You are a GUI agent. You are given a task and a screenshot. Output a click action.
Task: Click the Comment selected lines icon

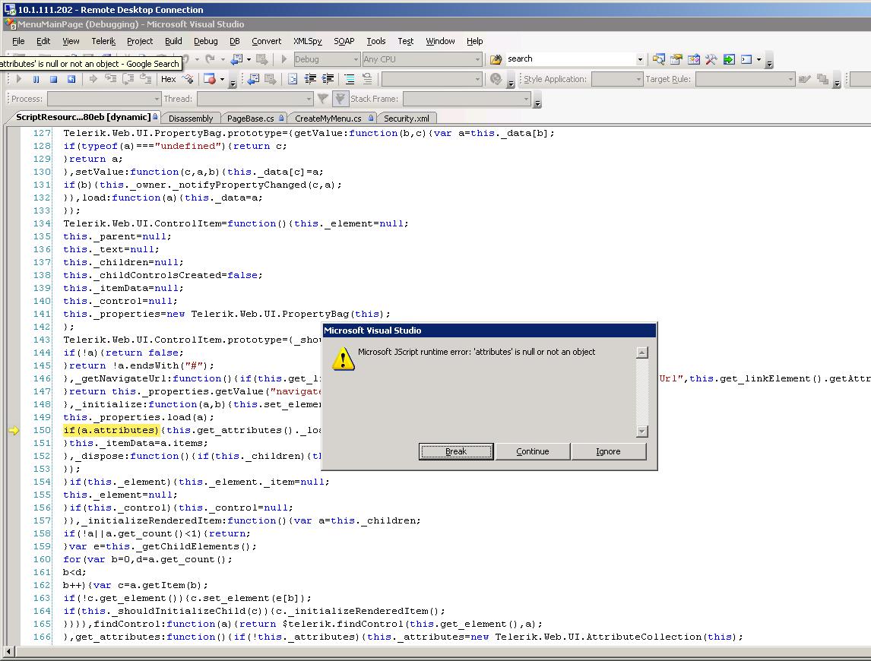click(350, 80)
